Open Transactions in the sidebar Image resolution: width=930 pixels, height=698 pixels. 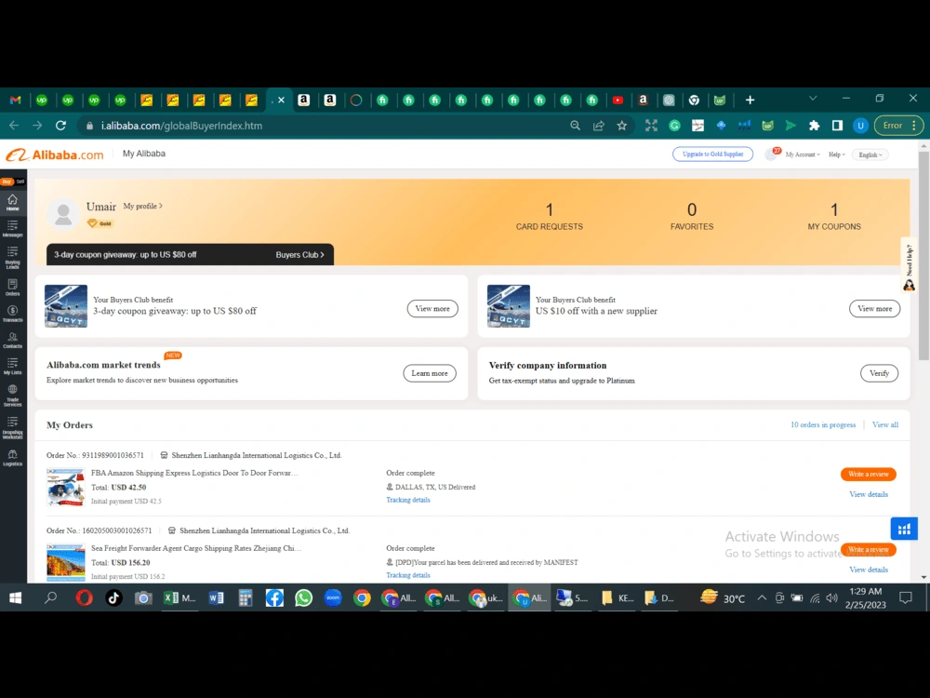coord(12,314)
